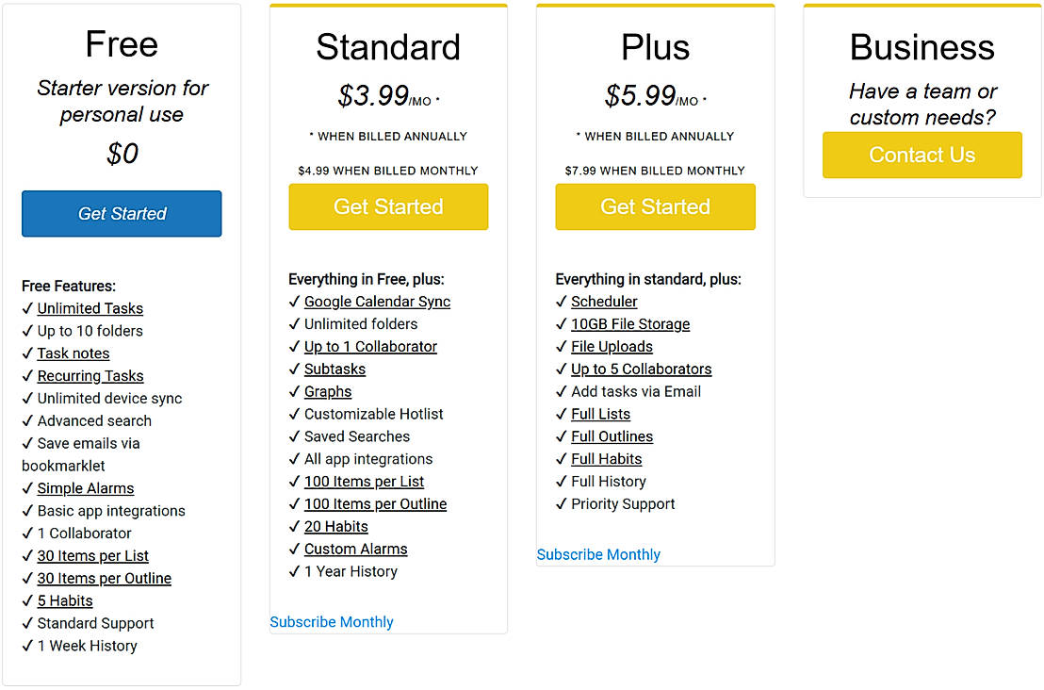
Task: Open Subscribe Monthly link under Standard plan
Action: 332,622
